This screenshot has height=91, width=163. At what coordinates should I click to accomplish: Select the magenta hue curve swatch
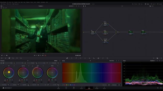(74, 85)
